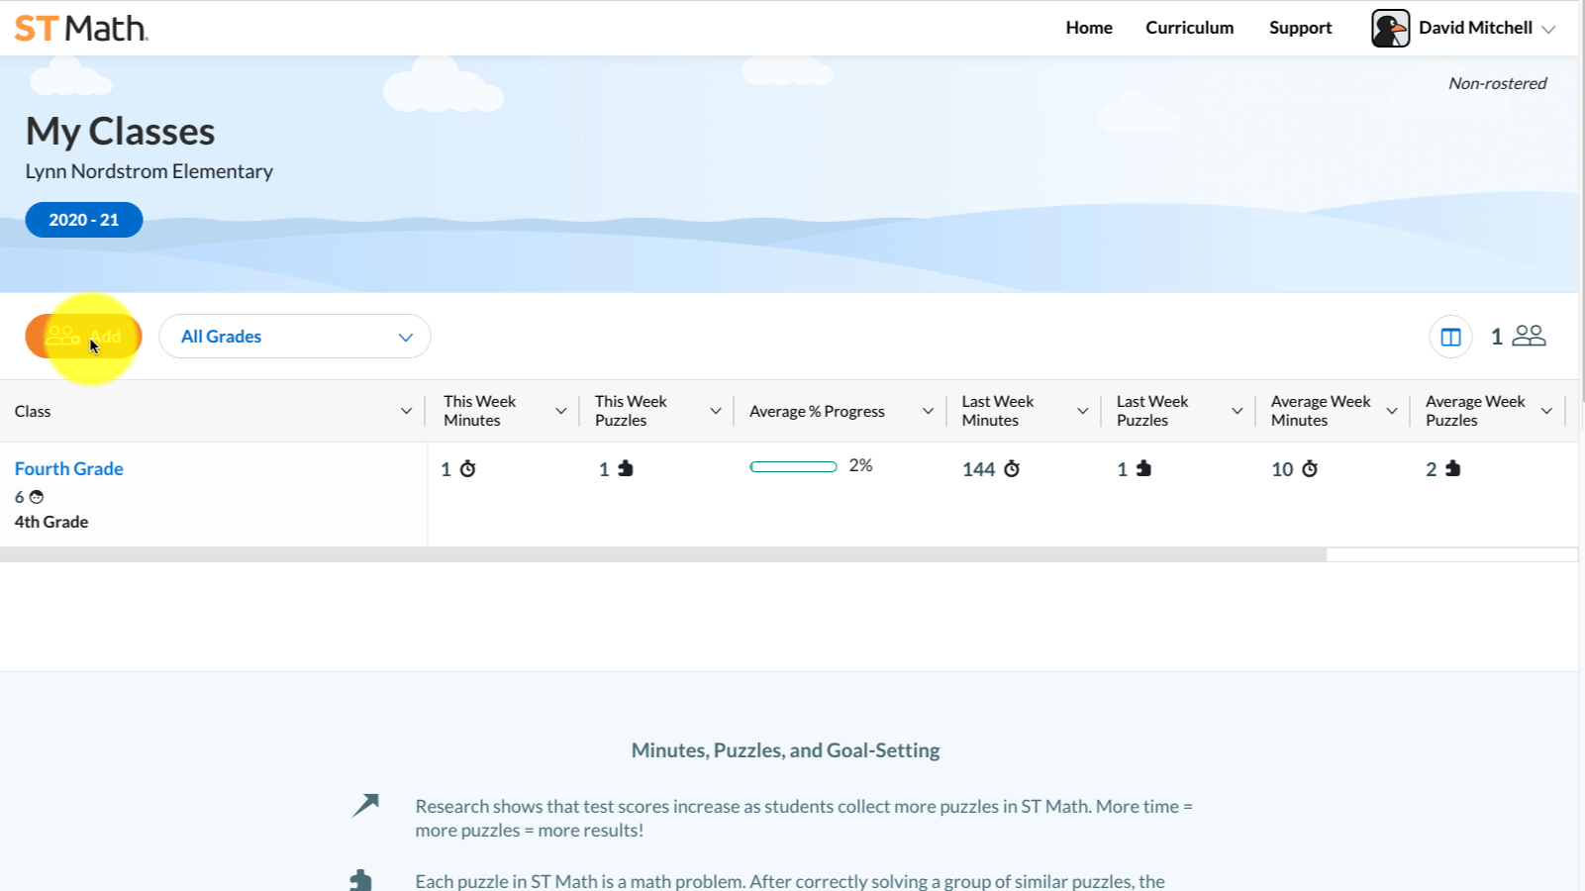Click the This Week Minutes stopwatch icon
The height and width of the screenshot is (891, 1585).
tap(468, 468)
